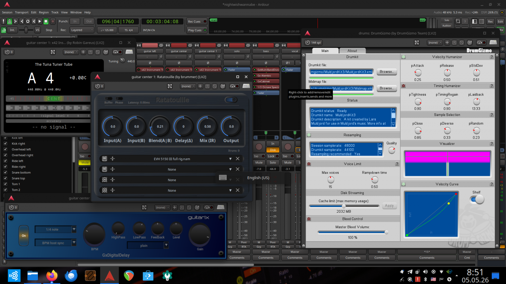
Task: Open the Region menu
Action: pyautogui.click(x=44, y=12)
